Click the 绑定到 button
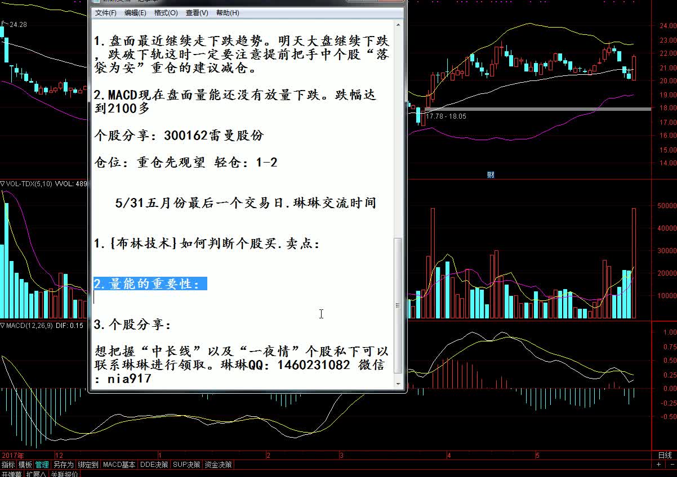This screenshot has height=477, width=677. [x=88, y=465]
